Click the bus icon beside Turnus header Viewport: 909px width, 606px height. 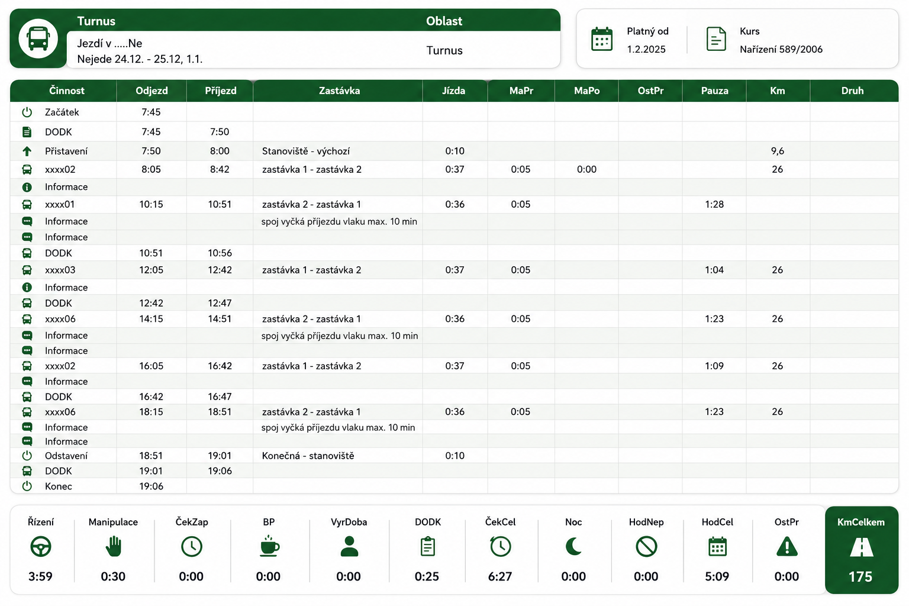click(x=38, y=38)
